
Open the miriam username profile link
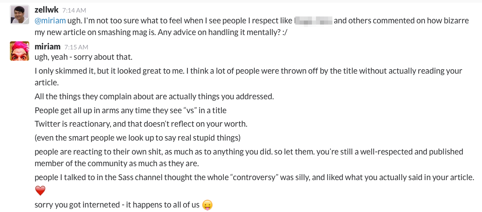click(x=48, y=46)
